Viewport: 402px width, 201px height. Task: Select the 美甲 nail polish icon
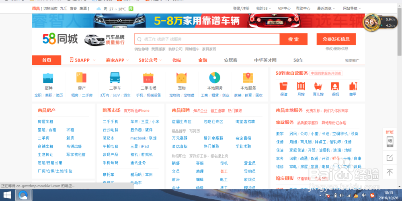[x=353, y=86]
